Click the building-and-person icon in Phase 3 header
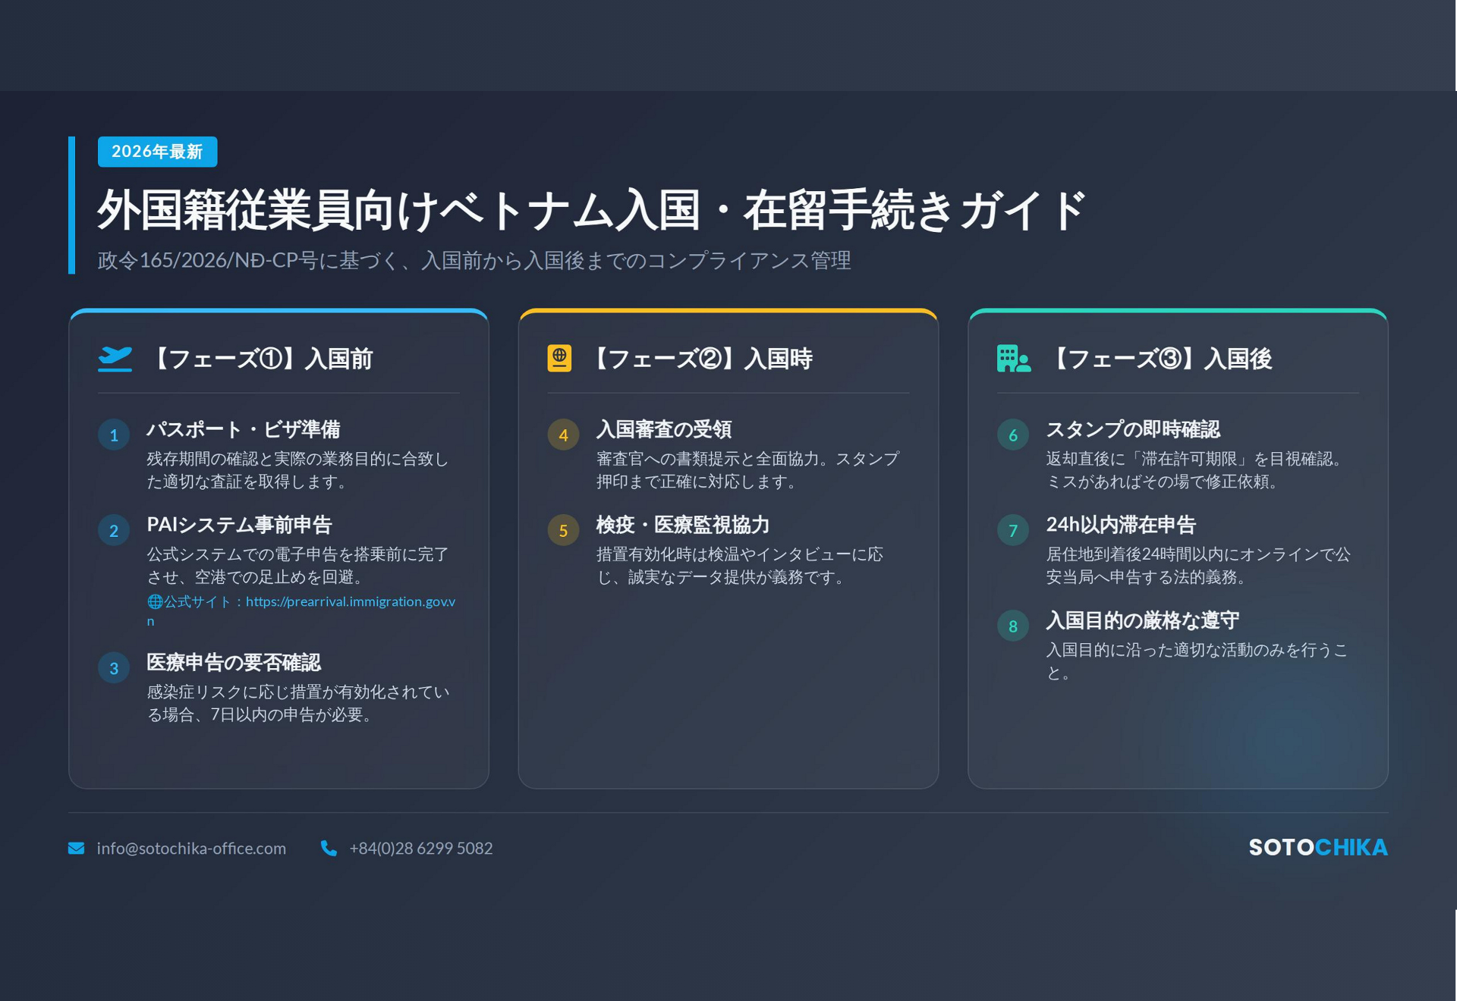This screenshot has height=1001, width=1457. 1014,358
